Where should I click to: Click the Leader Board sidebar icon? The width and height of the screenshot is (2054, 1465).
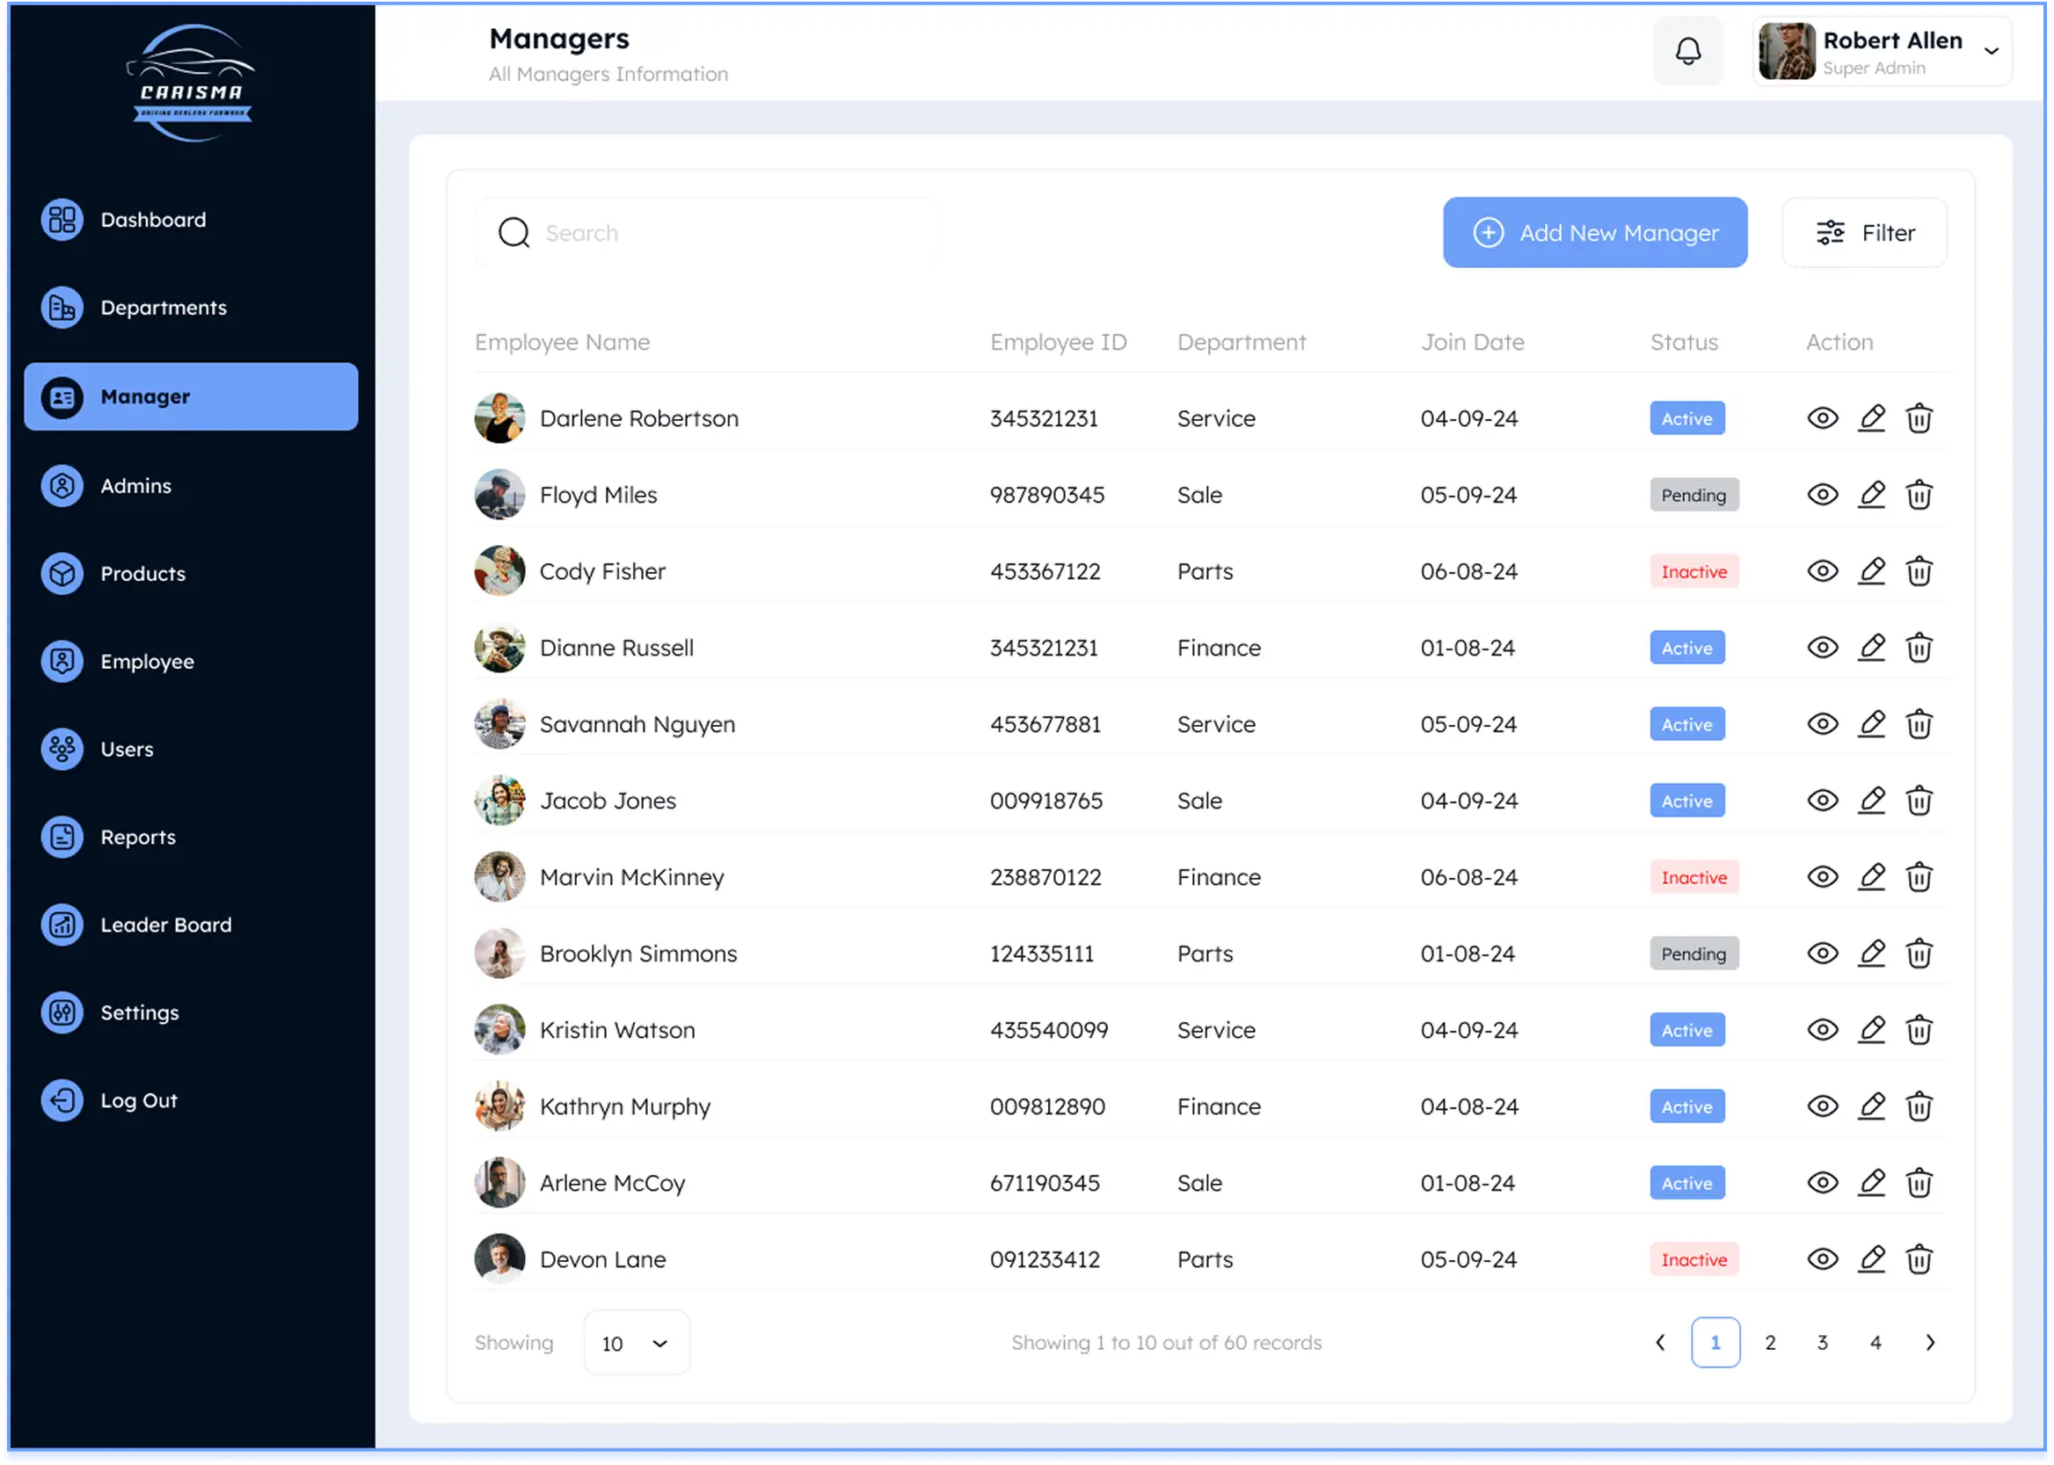pyautogui.click(x=62, y=925)
